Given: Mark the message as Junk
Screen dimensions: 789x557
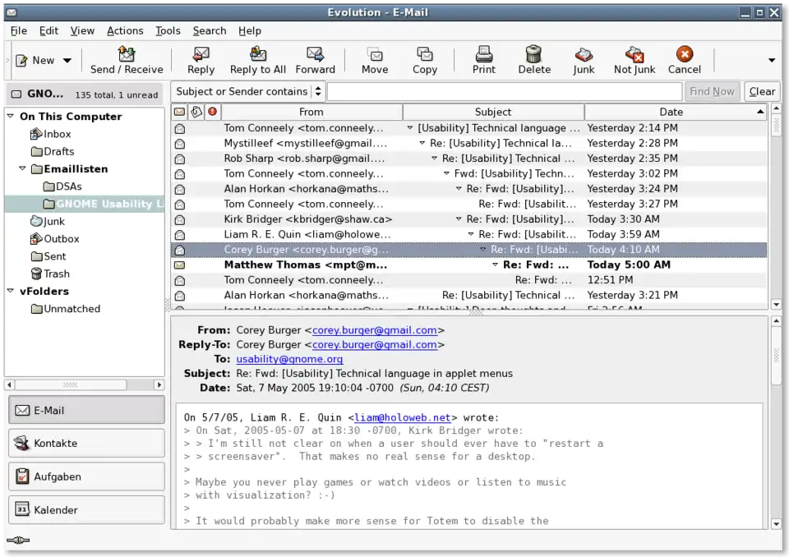Looking at the screenshot, I should click(x=584, y=55).
